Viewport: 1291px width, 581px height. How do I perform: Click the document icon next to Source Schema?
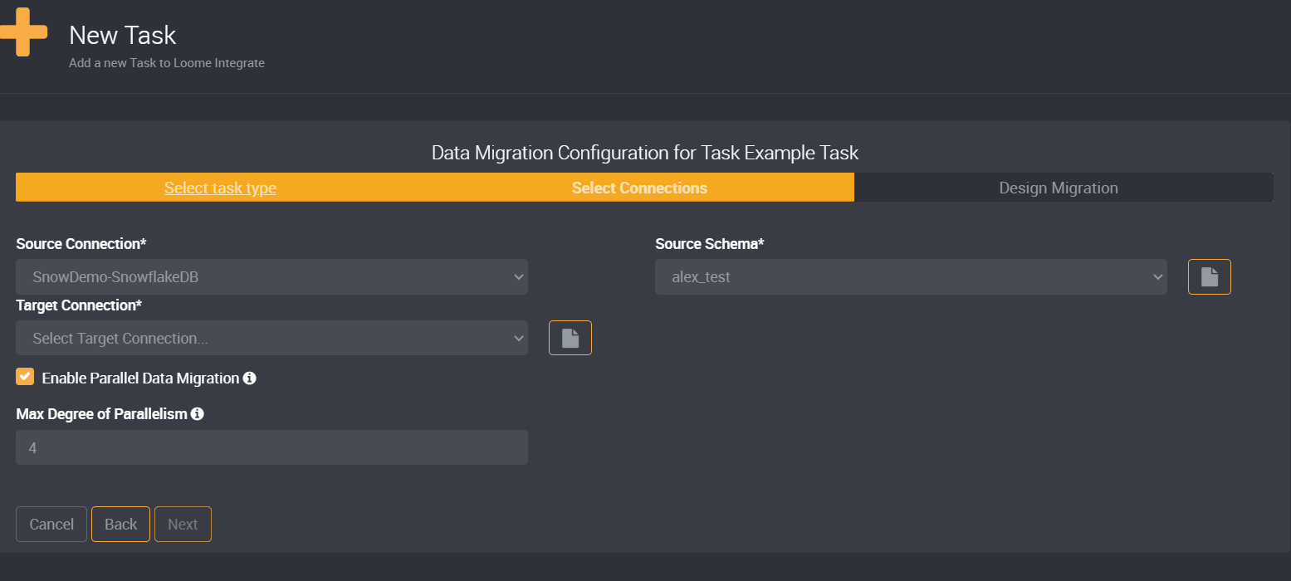click(1210, 277)
